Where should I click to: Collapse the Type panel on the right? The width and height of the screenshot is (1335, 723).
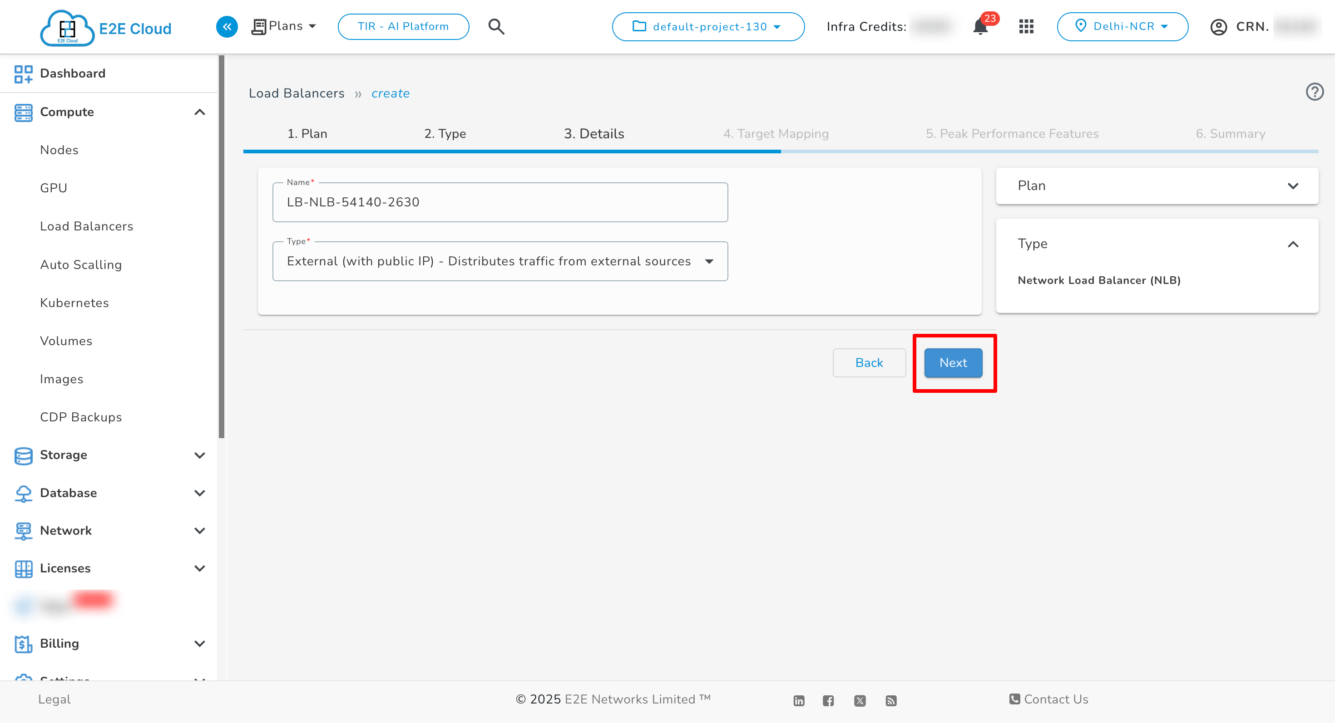[x=1294, y=244]
